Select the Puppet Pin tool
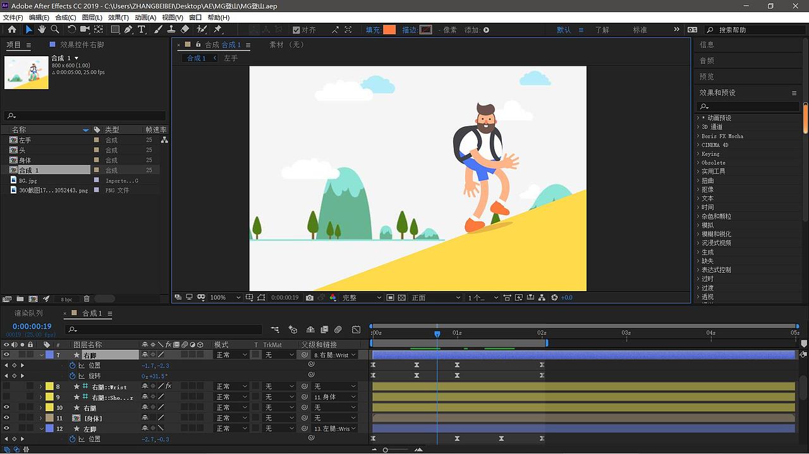Screen dimensions: 809x454 [x=217, y=30]
